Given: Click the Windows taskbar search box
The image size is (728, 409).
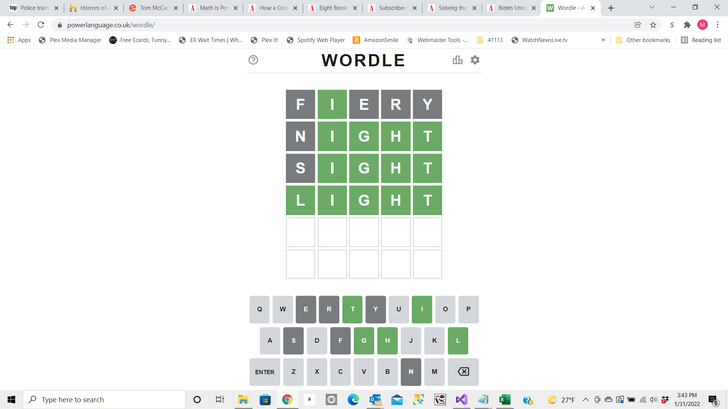Looking at the screenshot, I should click(x=104, y=400).
